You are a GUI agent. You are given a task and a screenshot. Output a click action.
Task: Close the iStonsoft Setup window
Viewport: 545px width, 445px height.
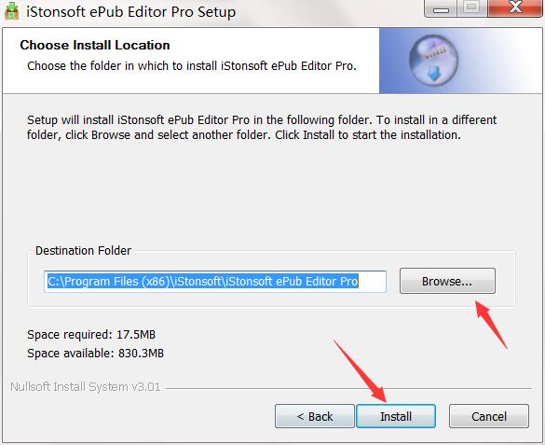pyautogui.click(x=515, y=7)
